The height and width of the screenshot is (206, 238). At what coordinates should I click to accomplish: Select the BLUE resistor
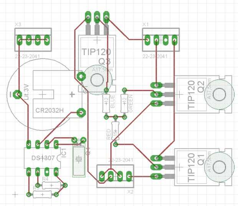[x=106, y=103]
